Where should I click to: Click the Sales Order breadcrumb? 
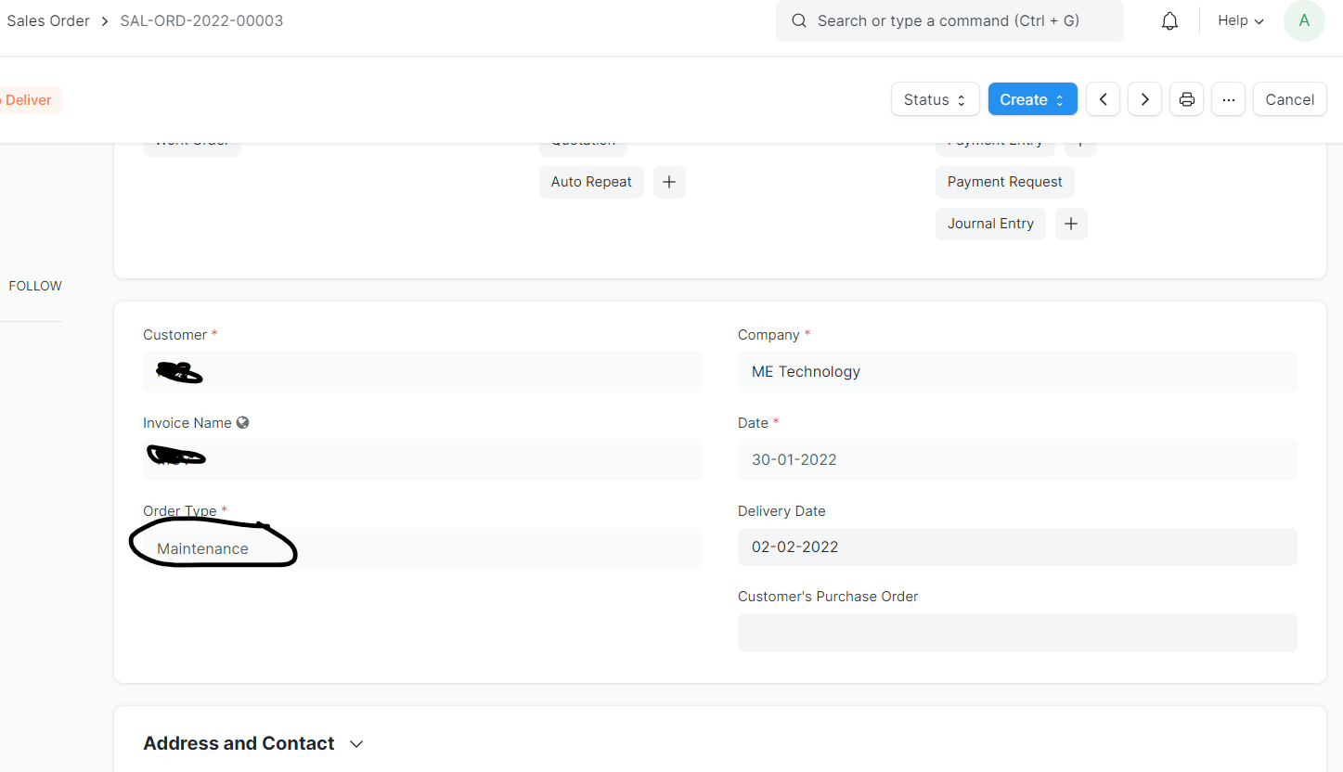click(48, 20)
